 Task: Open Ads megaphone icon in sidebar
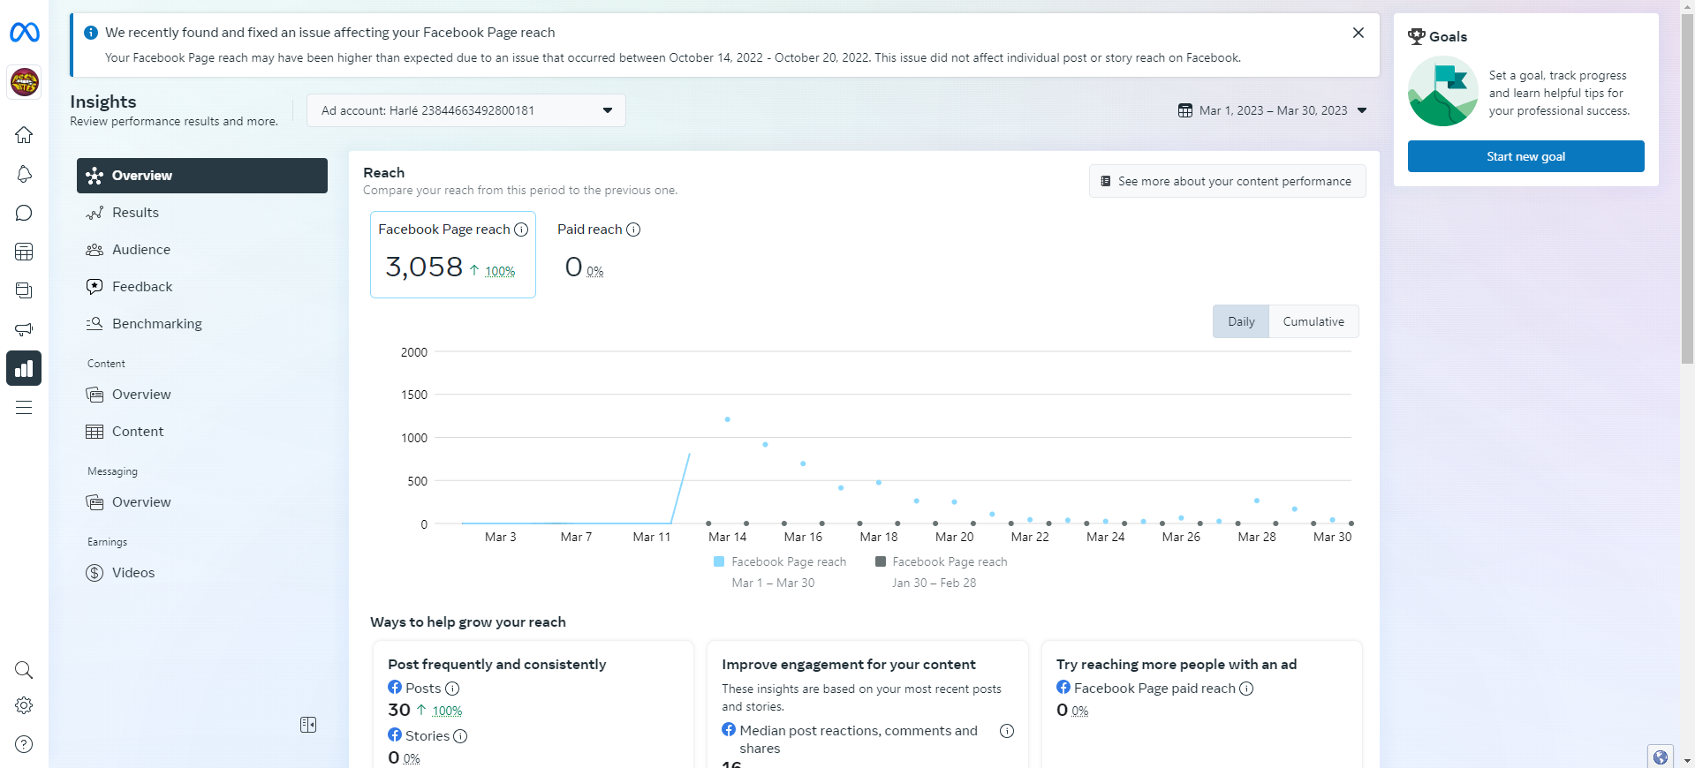click(x=24, y=329)
